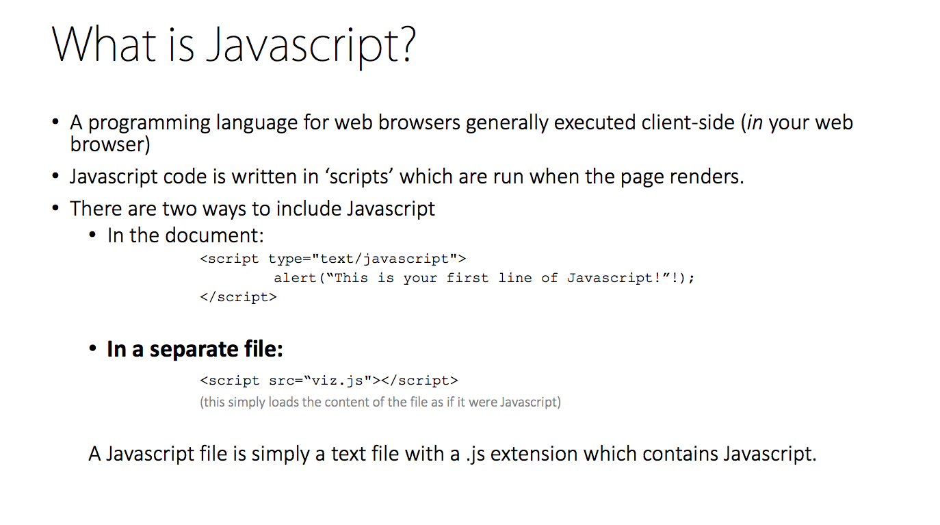
Task: Click the script type="text/javascript" opening tag line
Action: pos(333,259)
